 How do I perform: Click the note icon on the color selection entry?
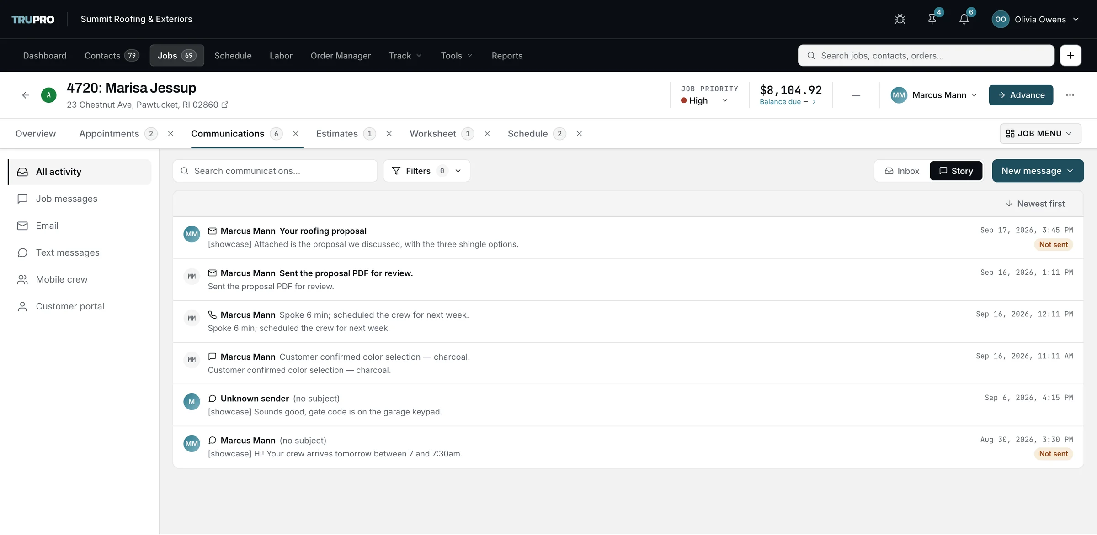[x=212, y=357]
